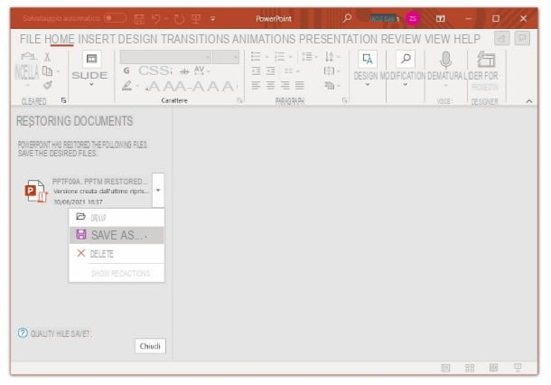Image resolution: width=551 pixels, height=385 pixels.
Task: Click increase indent level icon
Action: coord(271,71)
